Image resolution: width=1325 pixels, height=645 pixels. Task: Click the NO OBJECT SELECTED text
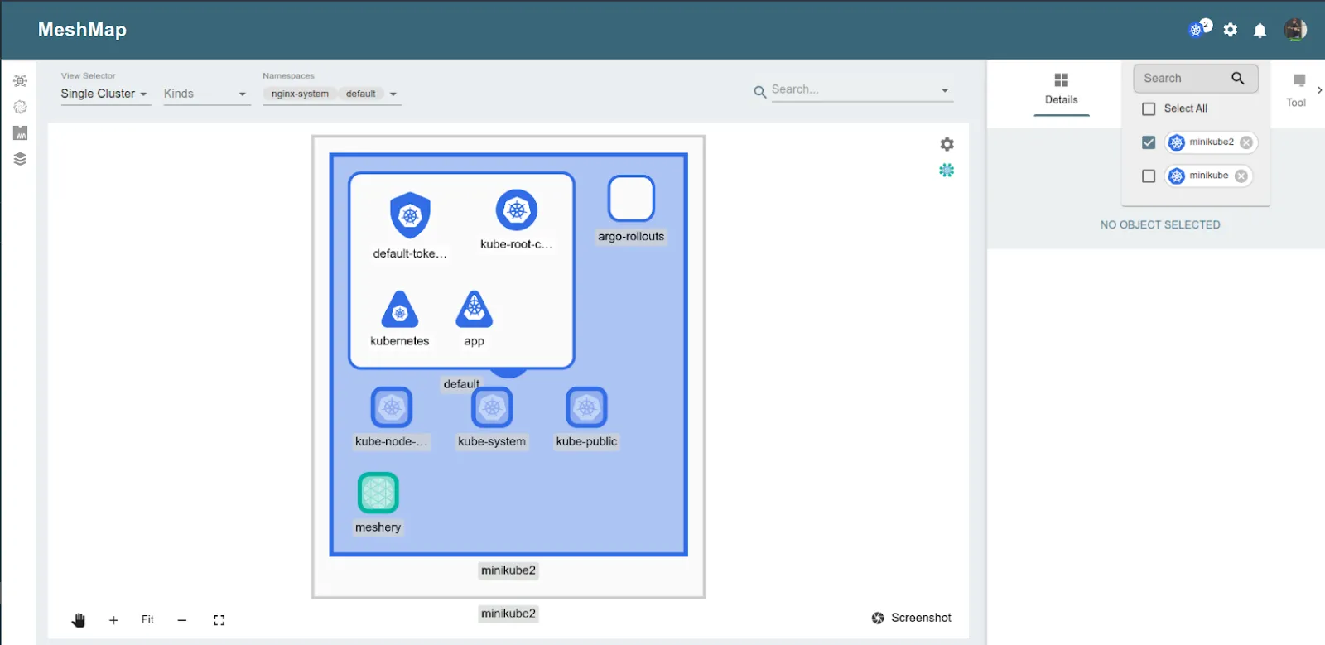1160,224
